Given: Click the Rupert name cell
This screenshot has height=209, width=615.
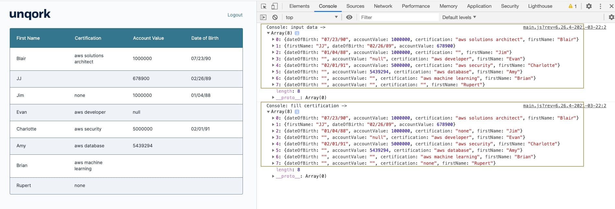Looking at the screenshot, I should point(24,185).
